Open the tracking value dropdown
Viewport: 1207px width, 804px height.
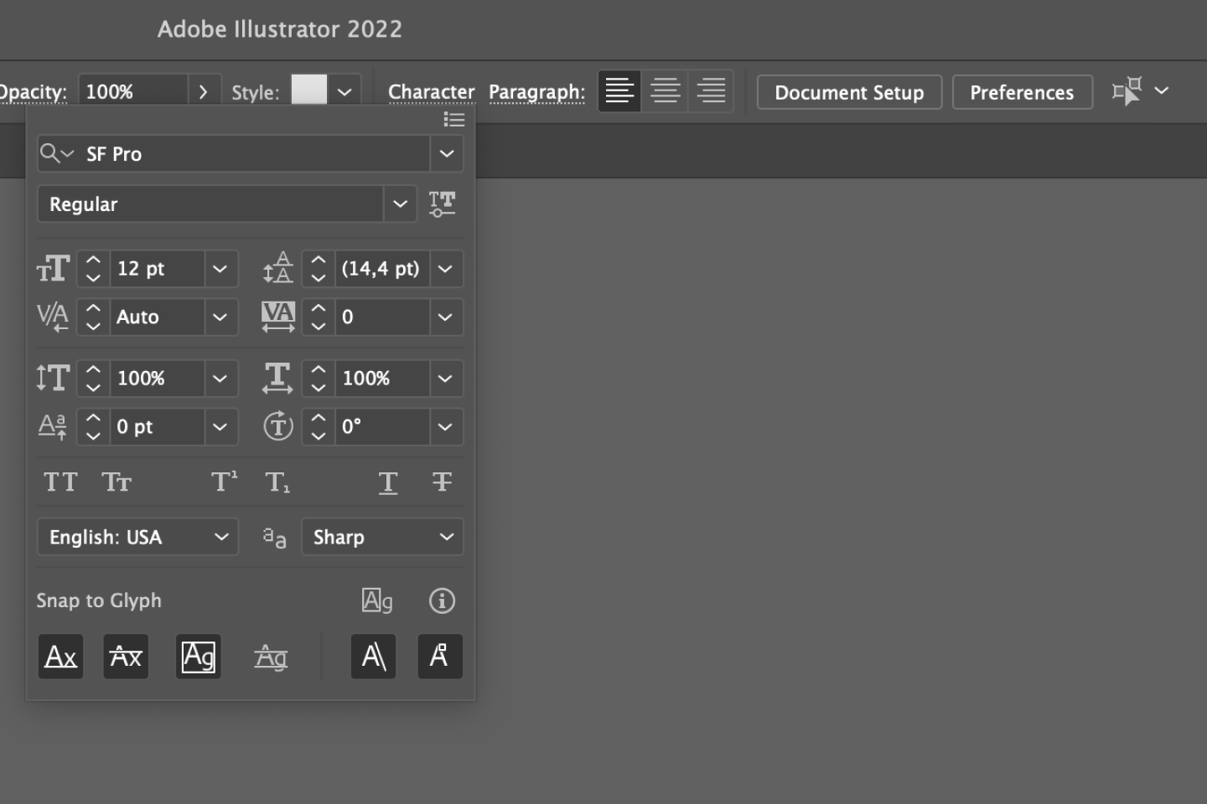(x=445, y=317)
